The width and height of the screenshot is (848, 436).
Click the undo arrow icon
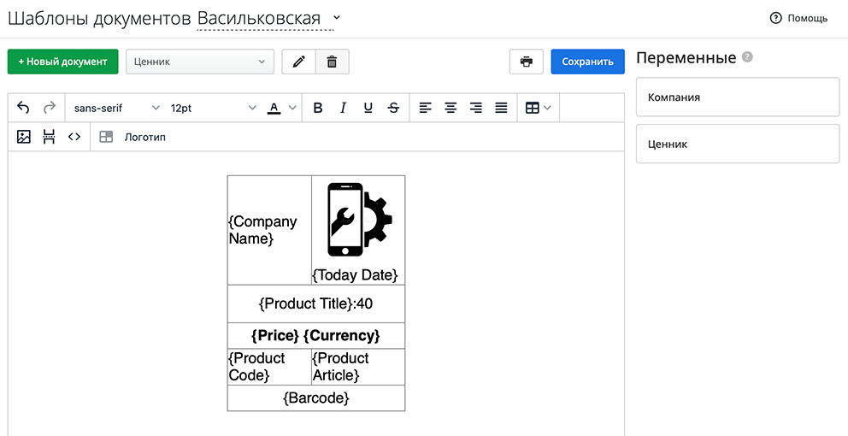[23, 108]
